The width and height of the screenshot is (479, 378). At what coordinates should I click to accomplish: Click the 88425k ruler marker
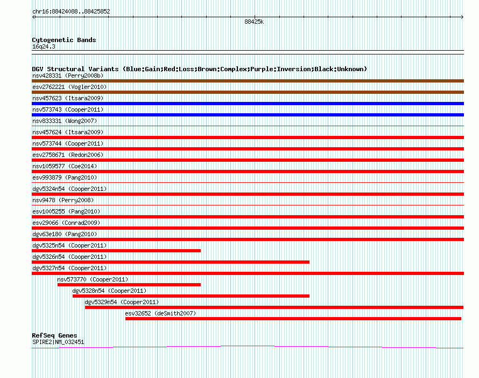click(254, 22)
